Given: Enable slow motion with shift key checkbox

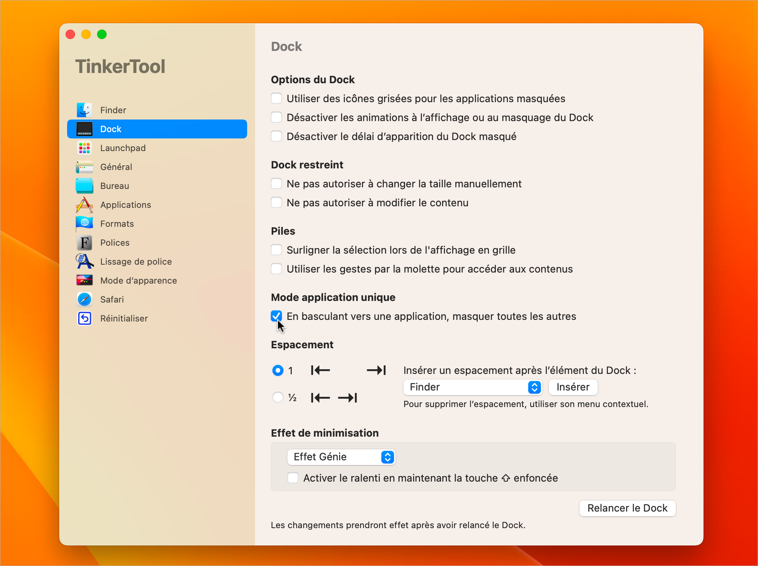Looking at the screenshot, I should 293,478.
